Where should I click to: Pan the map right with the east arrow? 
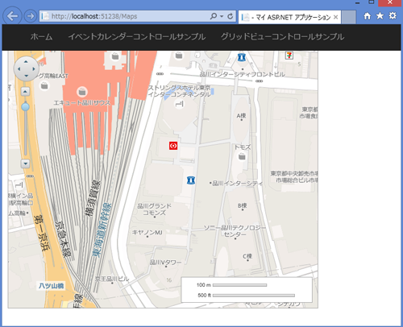pyautogui.click(x=34, y=69)
